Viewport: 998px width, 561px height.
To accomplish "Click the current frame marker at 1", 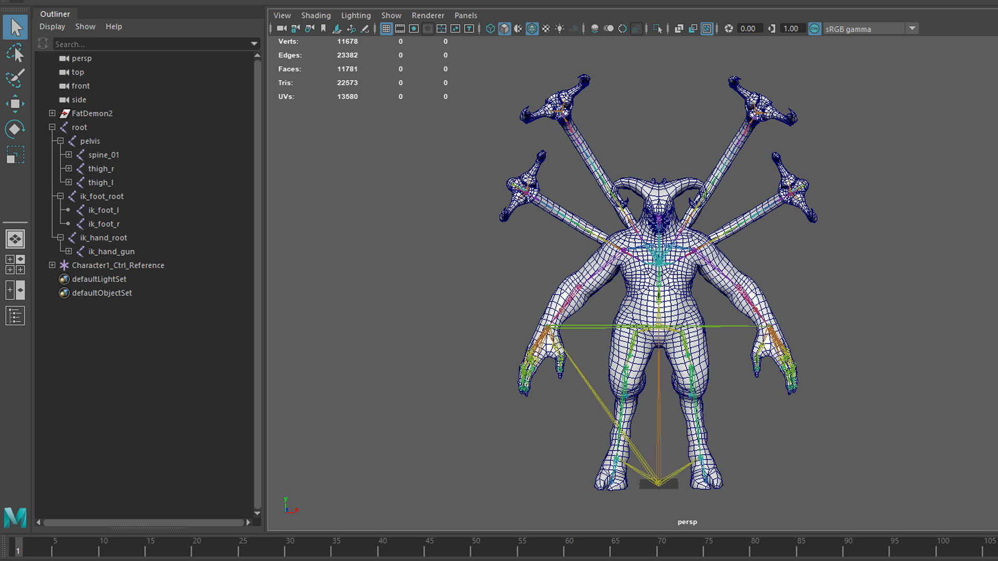I will pyautogui.click(x=18, y=548).
